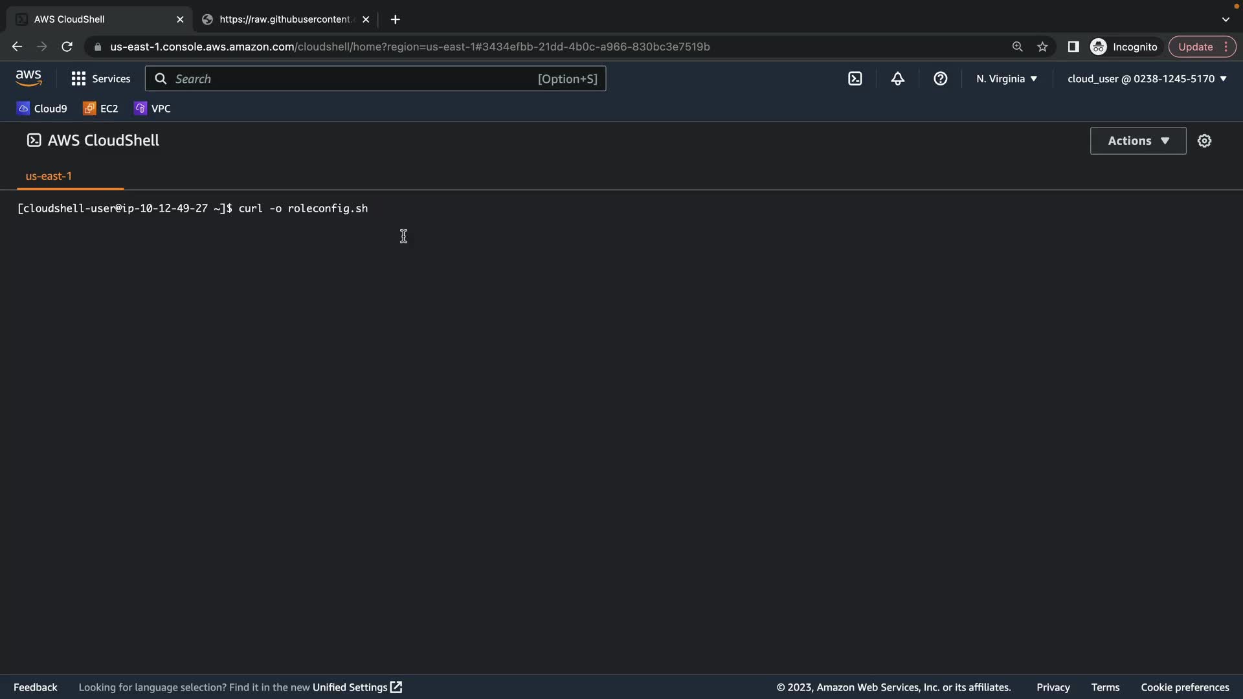Click the AWS logo home icon
Screen dimensions: 1243x699
tap(28, 78)
